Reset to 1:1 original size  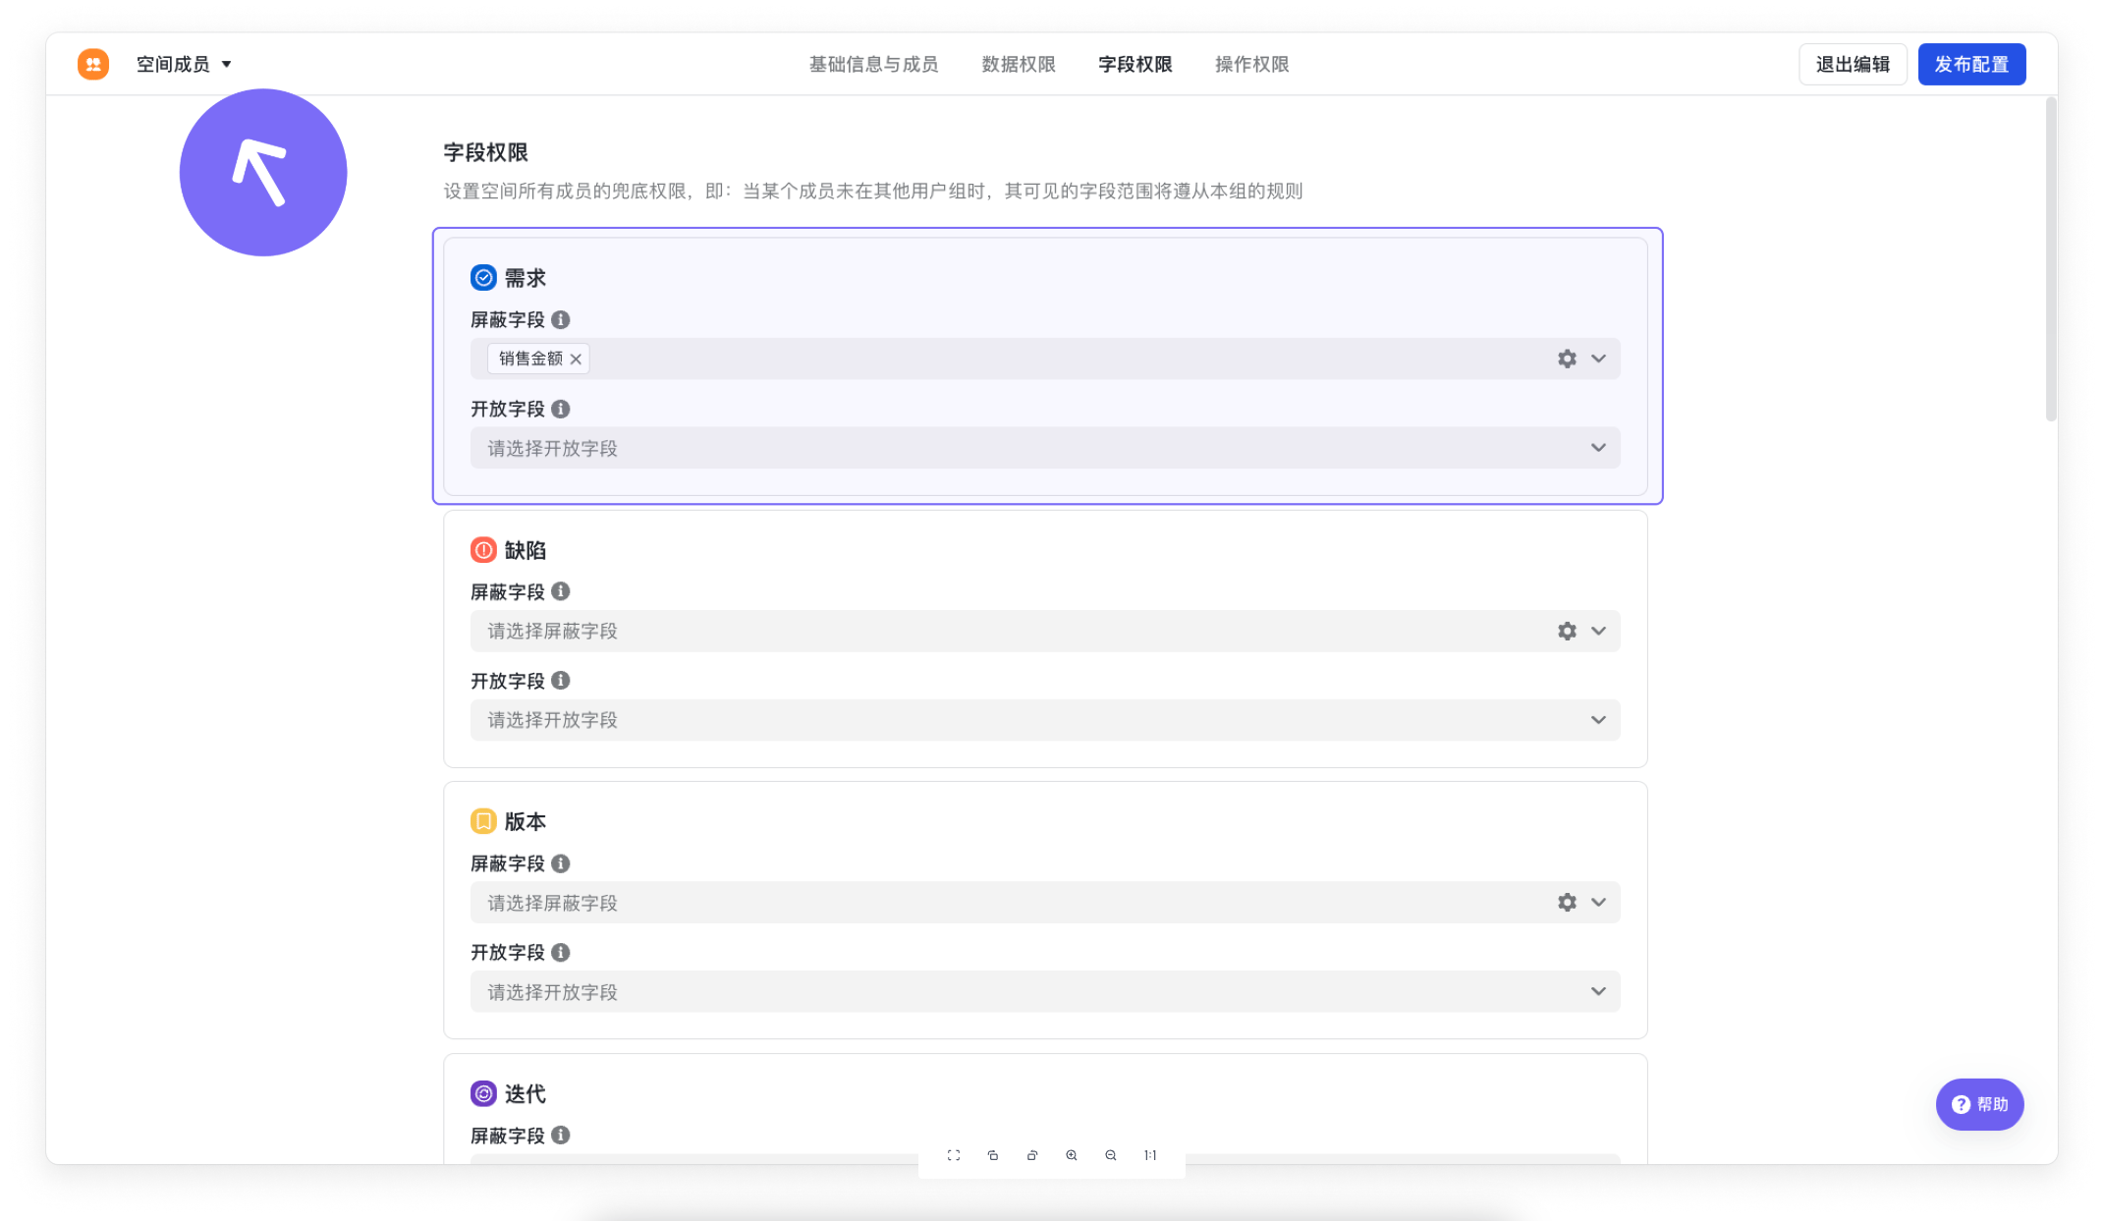[1150, 1155]
